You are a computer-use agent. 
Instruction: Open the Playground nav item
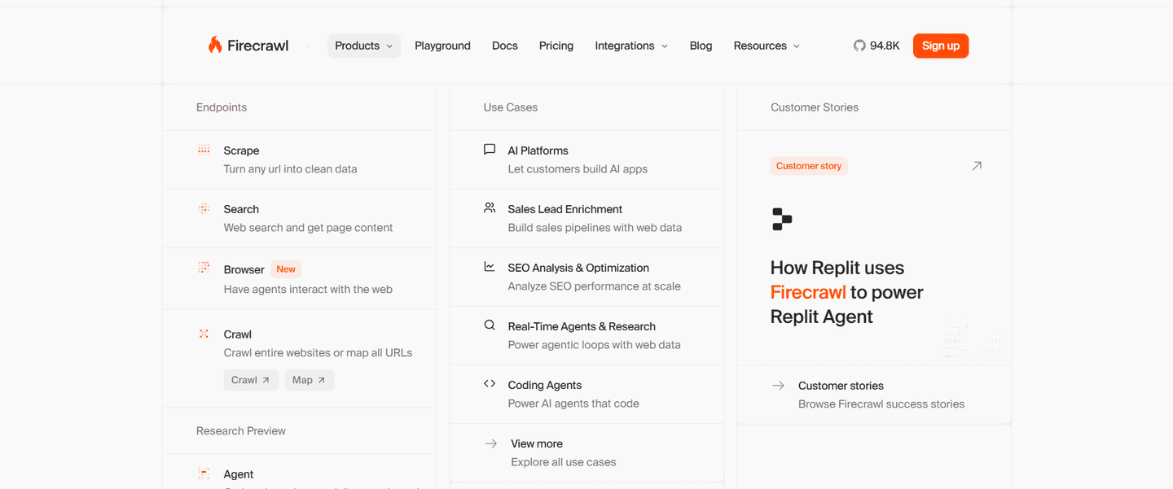442,46
